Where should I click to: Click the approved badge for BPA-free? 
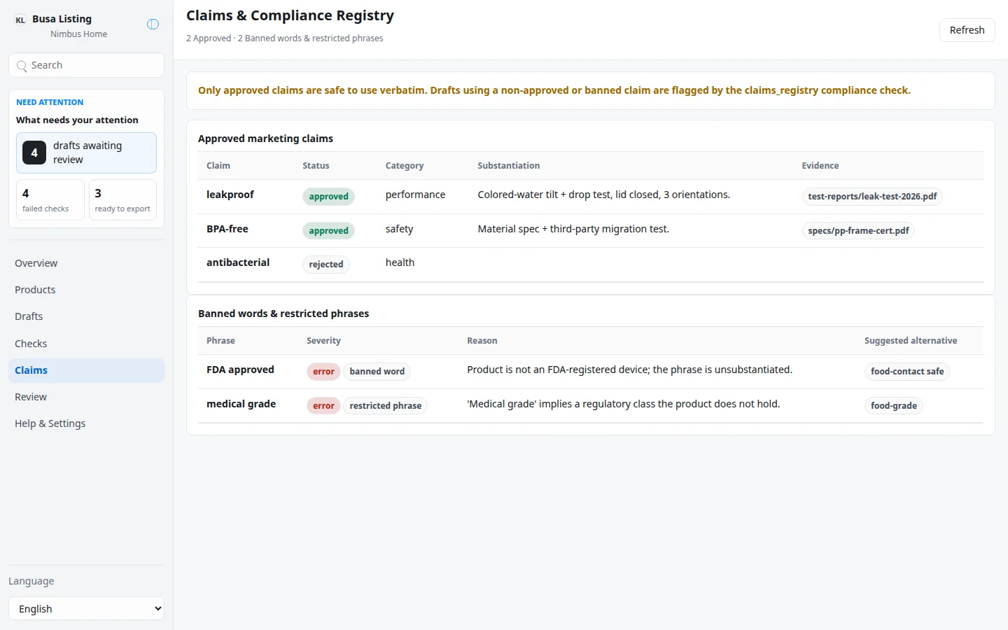pyautogui.click(x=328, y=231)
